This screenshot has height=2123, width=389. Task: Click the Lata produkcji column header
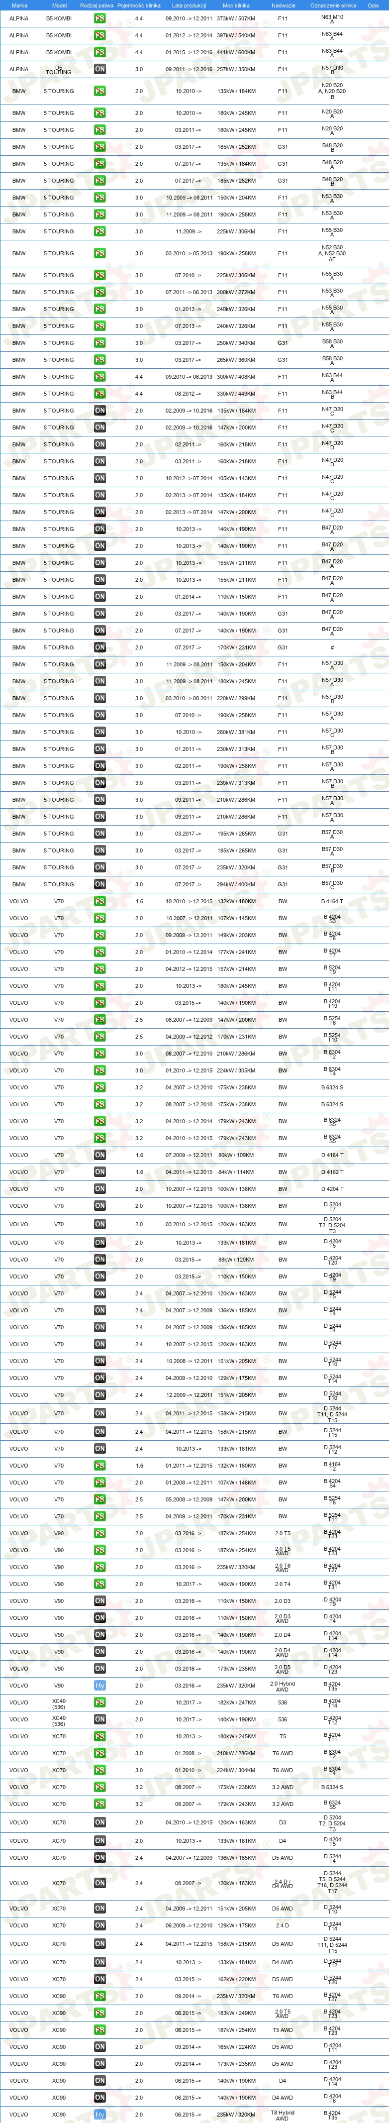coord(189,5)
